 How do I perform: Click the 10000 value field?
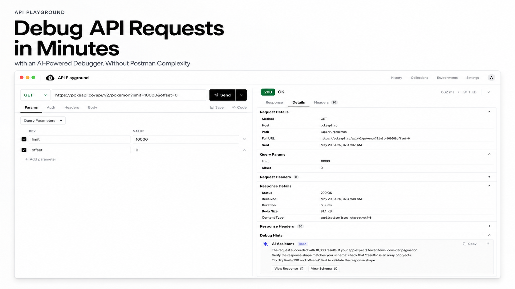pos(186,139)
